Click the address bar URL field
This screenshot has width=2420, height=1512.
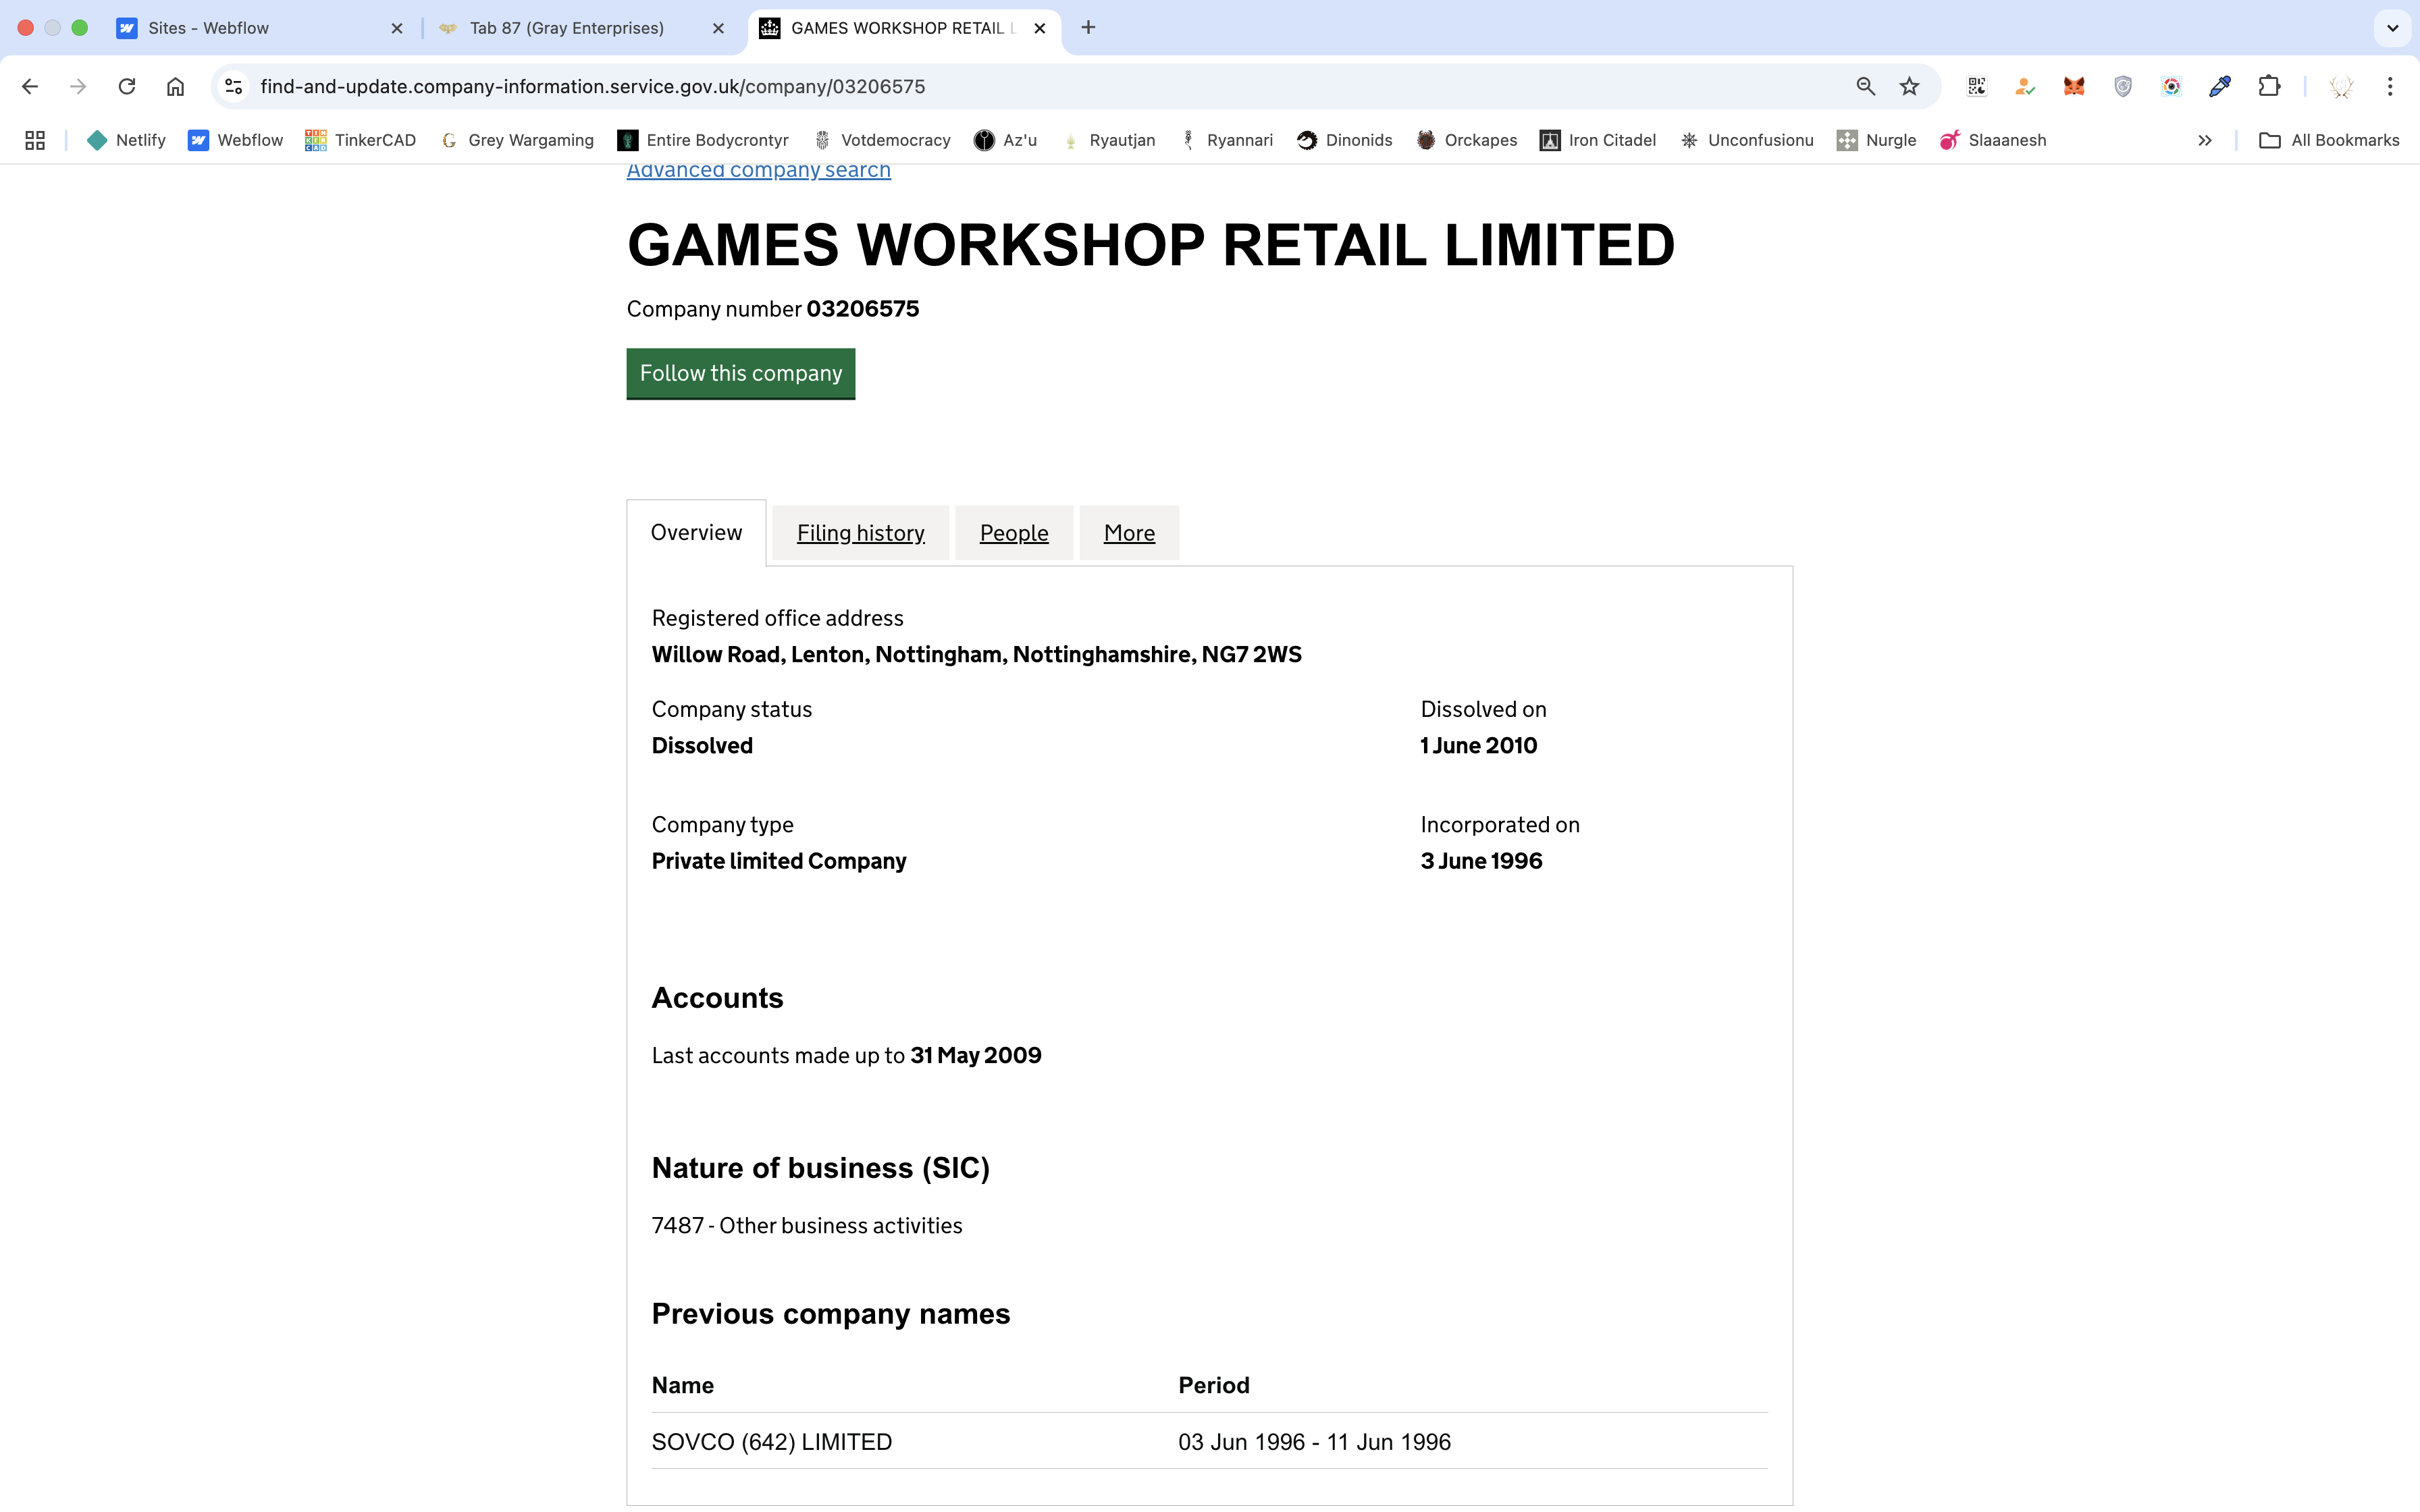pos(1000,86)
